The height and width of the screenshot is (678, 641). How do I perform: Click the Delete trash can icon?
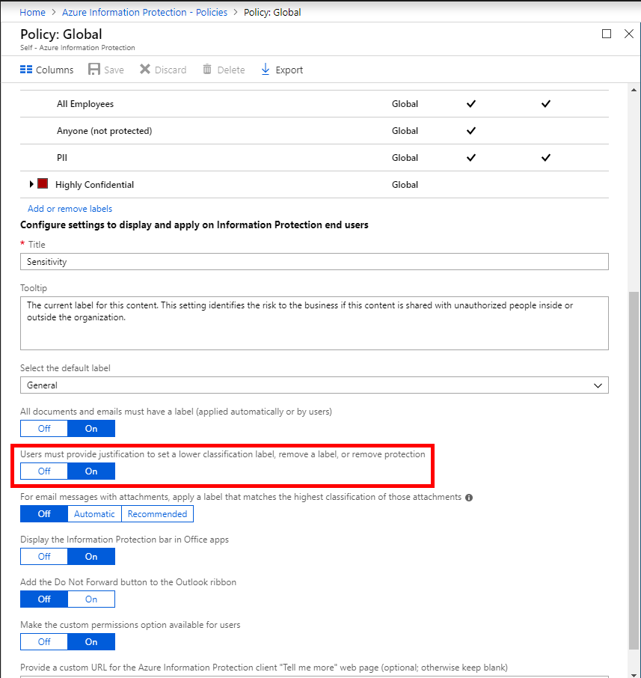point(207,69)
